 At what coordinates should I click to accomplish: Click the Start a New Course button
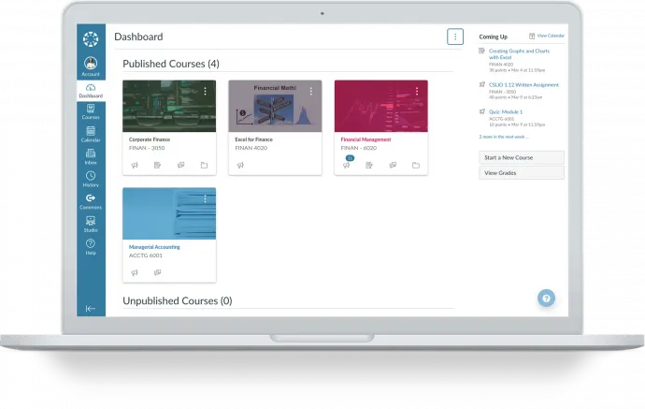(x=522, y=157)
